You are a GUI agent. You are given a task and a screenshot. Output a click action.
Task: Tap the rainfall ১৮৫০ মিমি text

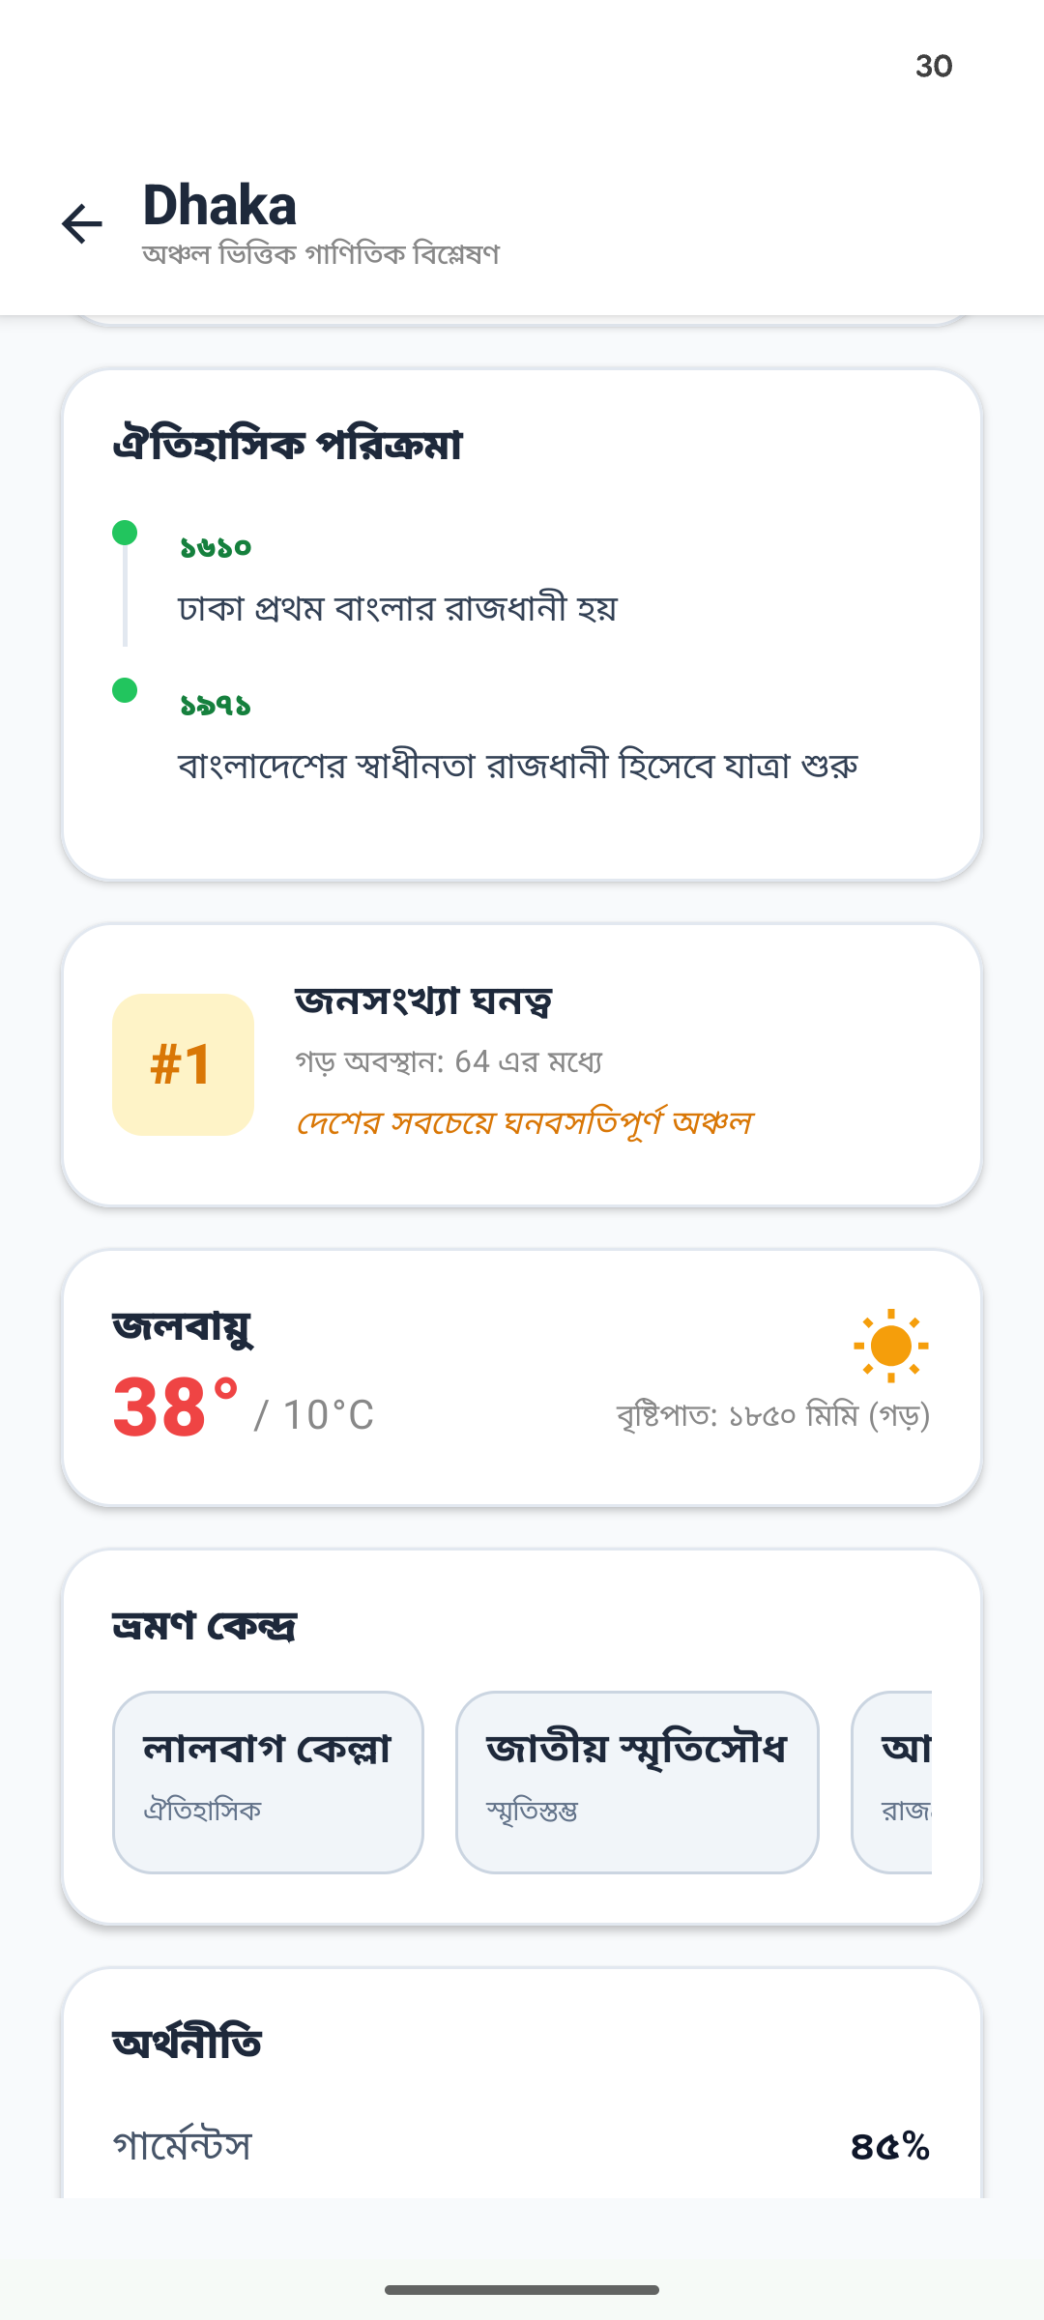773,1416
